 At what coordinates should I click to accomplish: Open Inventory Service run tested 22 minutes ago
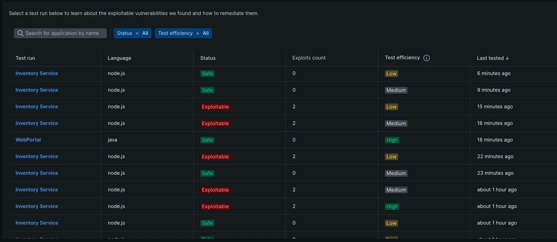pyautogui.click(x=37, y=156)
